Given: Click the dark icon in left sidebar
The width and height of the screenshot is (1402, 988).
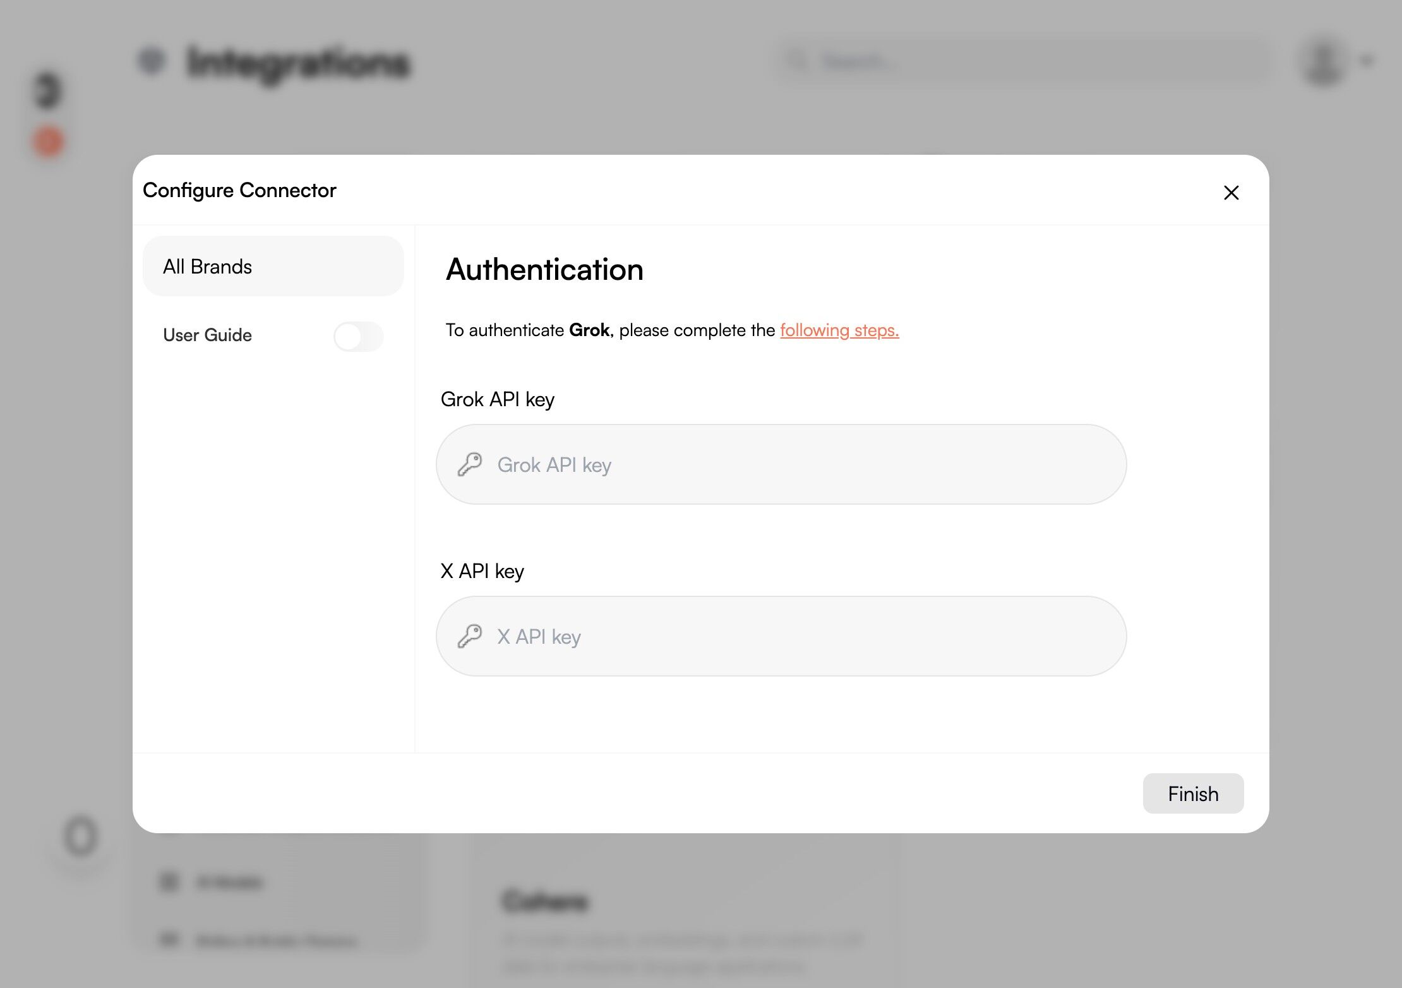Looking at the screenshot, I should (48, 90).
